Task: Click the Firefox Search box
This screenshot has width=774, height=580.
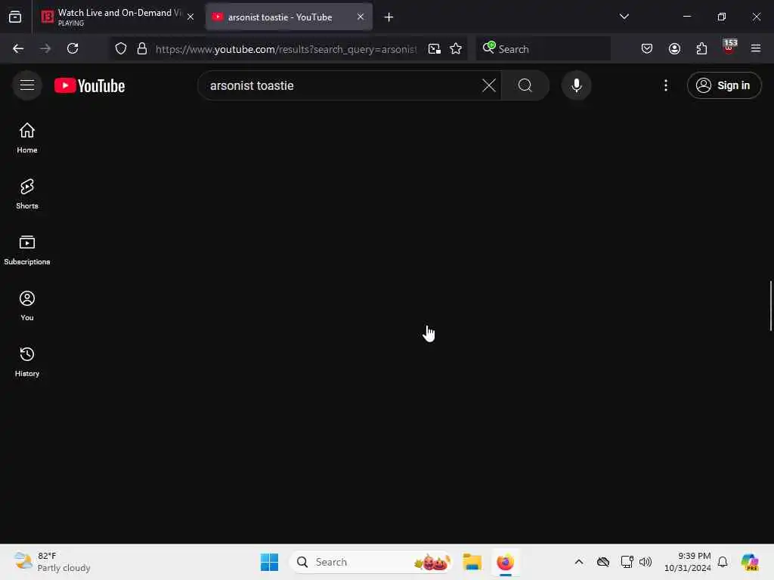Action: pyautogui.click(x=543, y=48)
